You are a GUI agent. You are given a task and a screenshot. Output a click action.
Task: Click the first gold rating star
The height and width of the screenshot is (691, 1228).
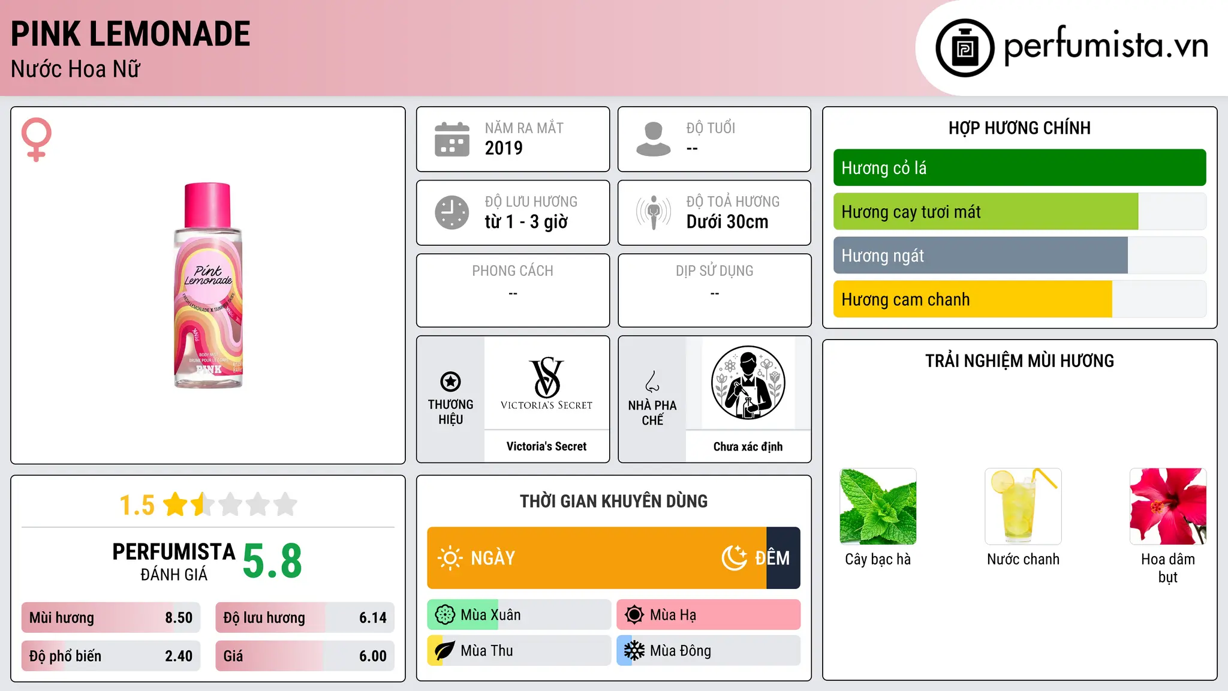pos(176,504)
